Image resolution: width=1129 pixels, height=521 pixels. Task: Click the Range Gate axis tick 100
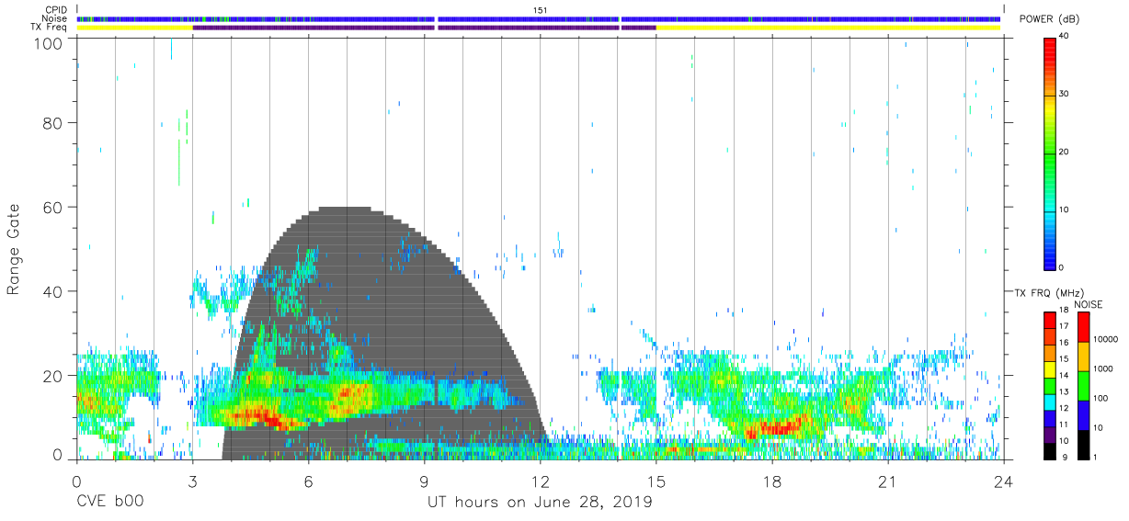click(x=47, y=43)
